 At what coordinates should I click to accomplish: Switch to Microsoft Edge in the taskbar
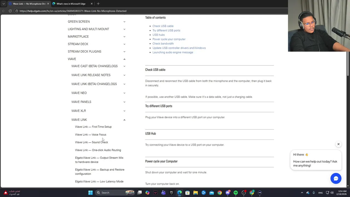(179, 193)
